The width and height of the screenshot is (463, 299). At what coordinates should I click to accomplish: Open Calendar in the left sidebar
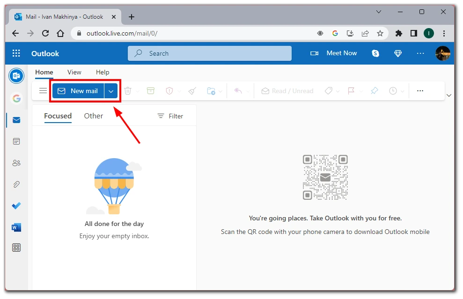click(16, 141)
